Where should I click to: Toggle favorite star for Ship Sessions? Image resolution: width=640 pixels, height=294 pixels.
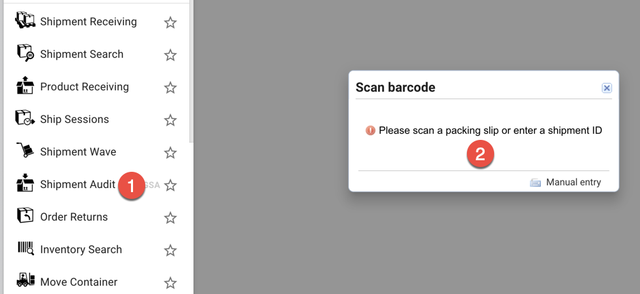coord(170,120)
